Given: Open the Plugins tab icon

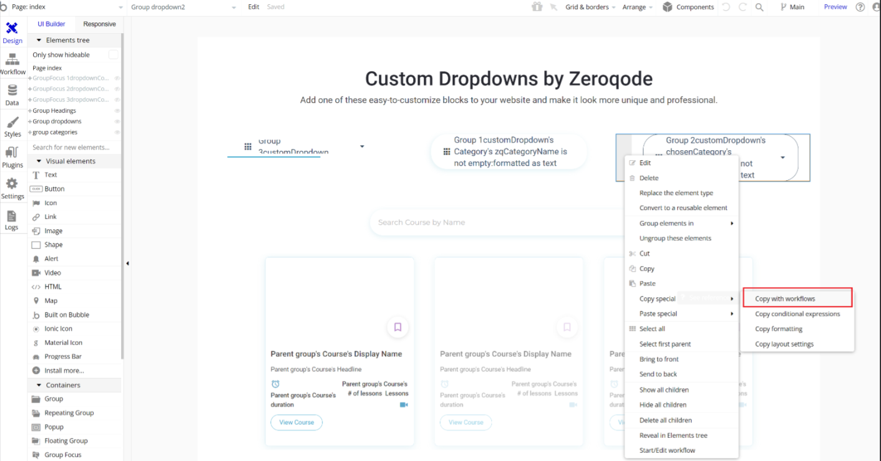Looking at the screenshot, I should tap(12, 158).
